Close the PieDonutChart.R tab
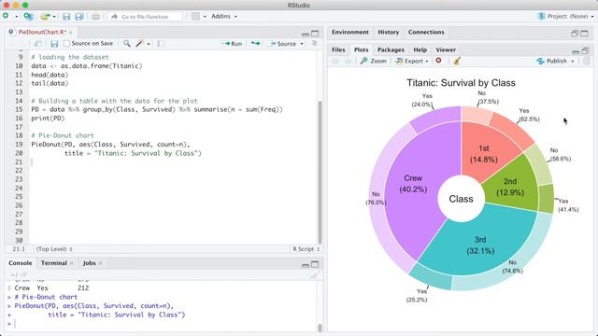 click(71, 33)
